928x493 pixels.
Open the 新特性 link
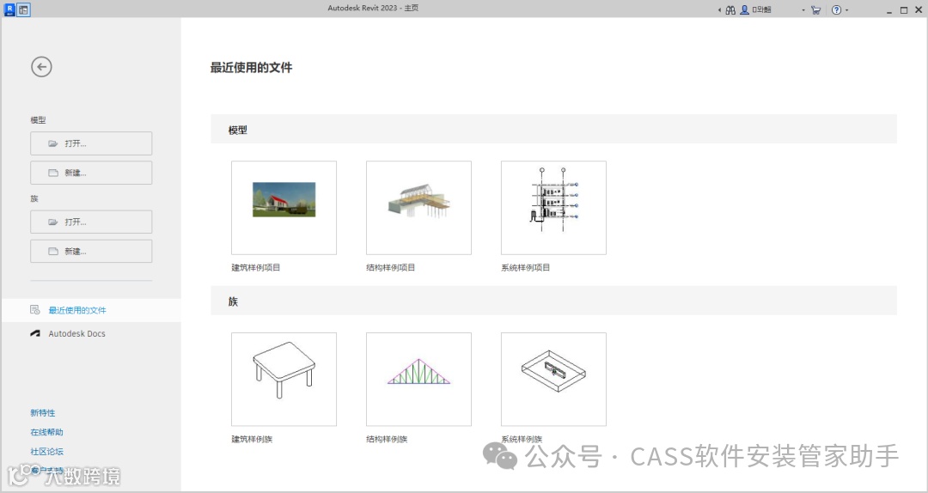(x=43, y=413)
